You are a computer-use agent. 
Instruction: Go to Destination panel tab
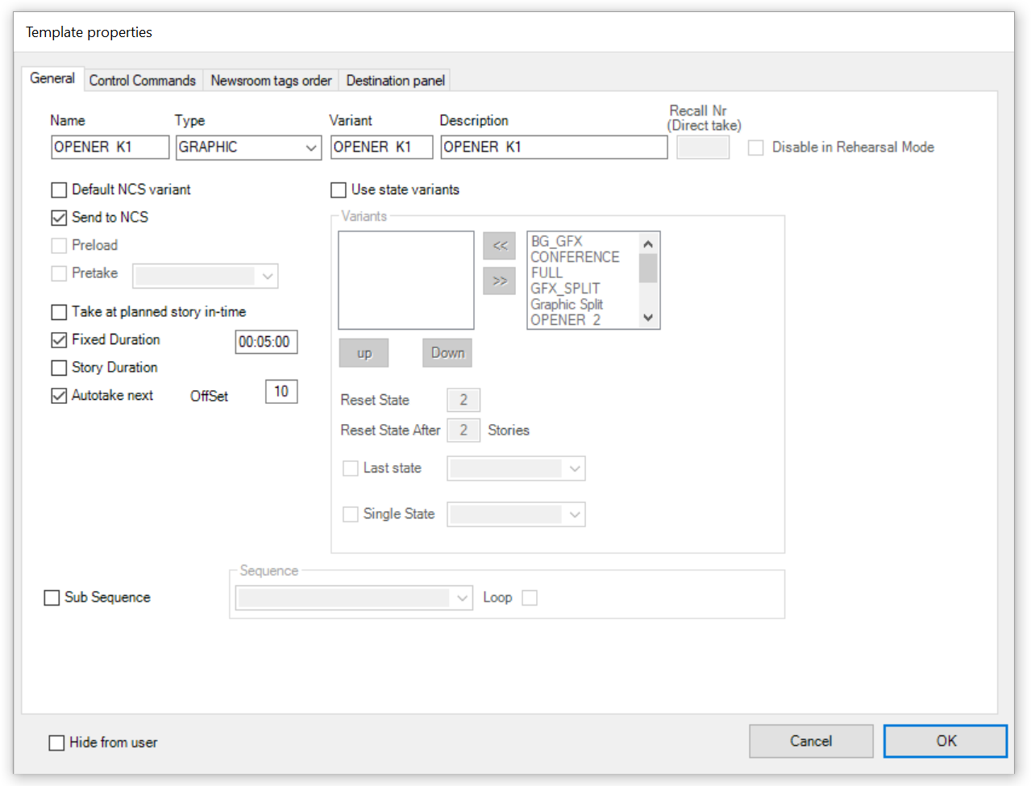tap(395, 81)
